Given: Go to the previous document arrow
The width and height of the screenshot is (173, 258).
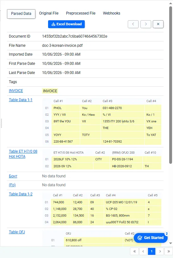Looking at the screenshot, I should pyautogui.click(x=133, y=24).
